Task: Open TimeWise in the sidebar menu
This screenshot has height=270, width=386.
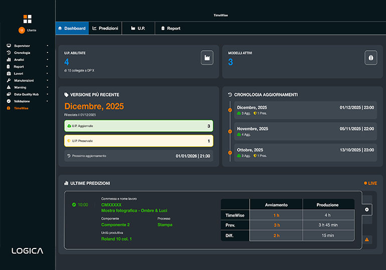Action: pyautogui.click(x=21, y=108)
